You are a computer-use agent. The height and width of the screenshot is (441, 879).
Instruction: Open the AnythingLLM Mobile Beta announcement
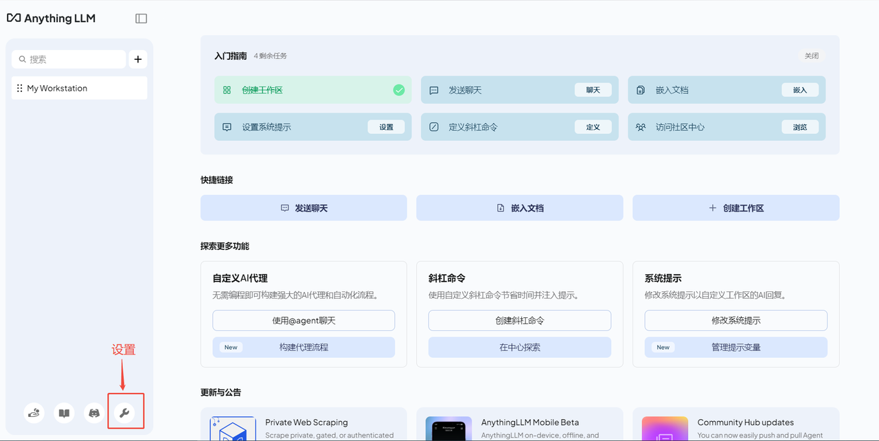(520, 425)
